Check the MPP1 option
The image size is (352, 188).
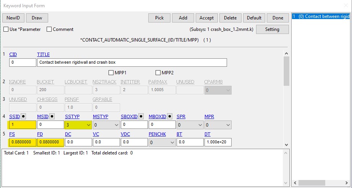(111, 72)
